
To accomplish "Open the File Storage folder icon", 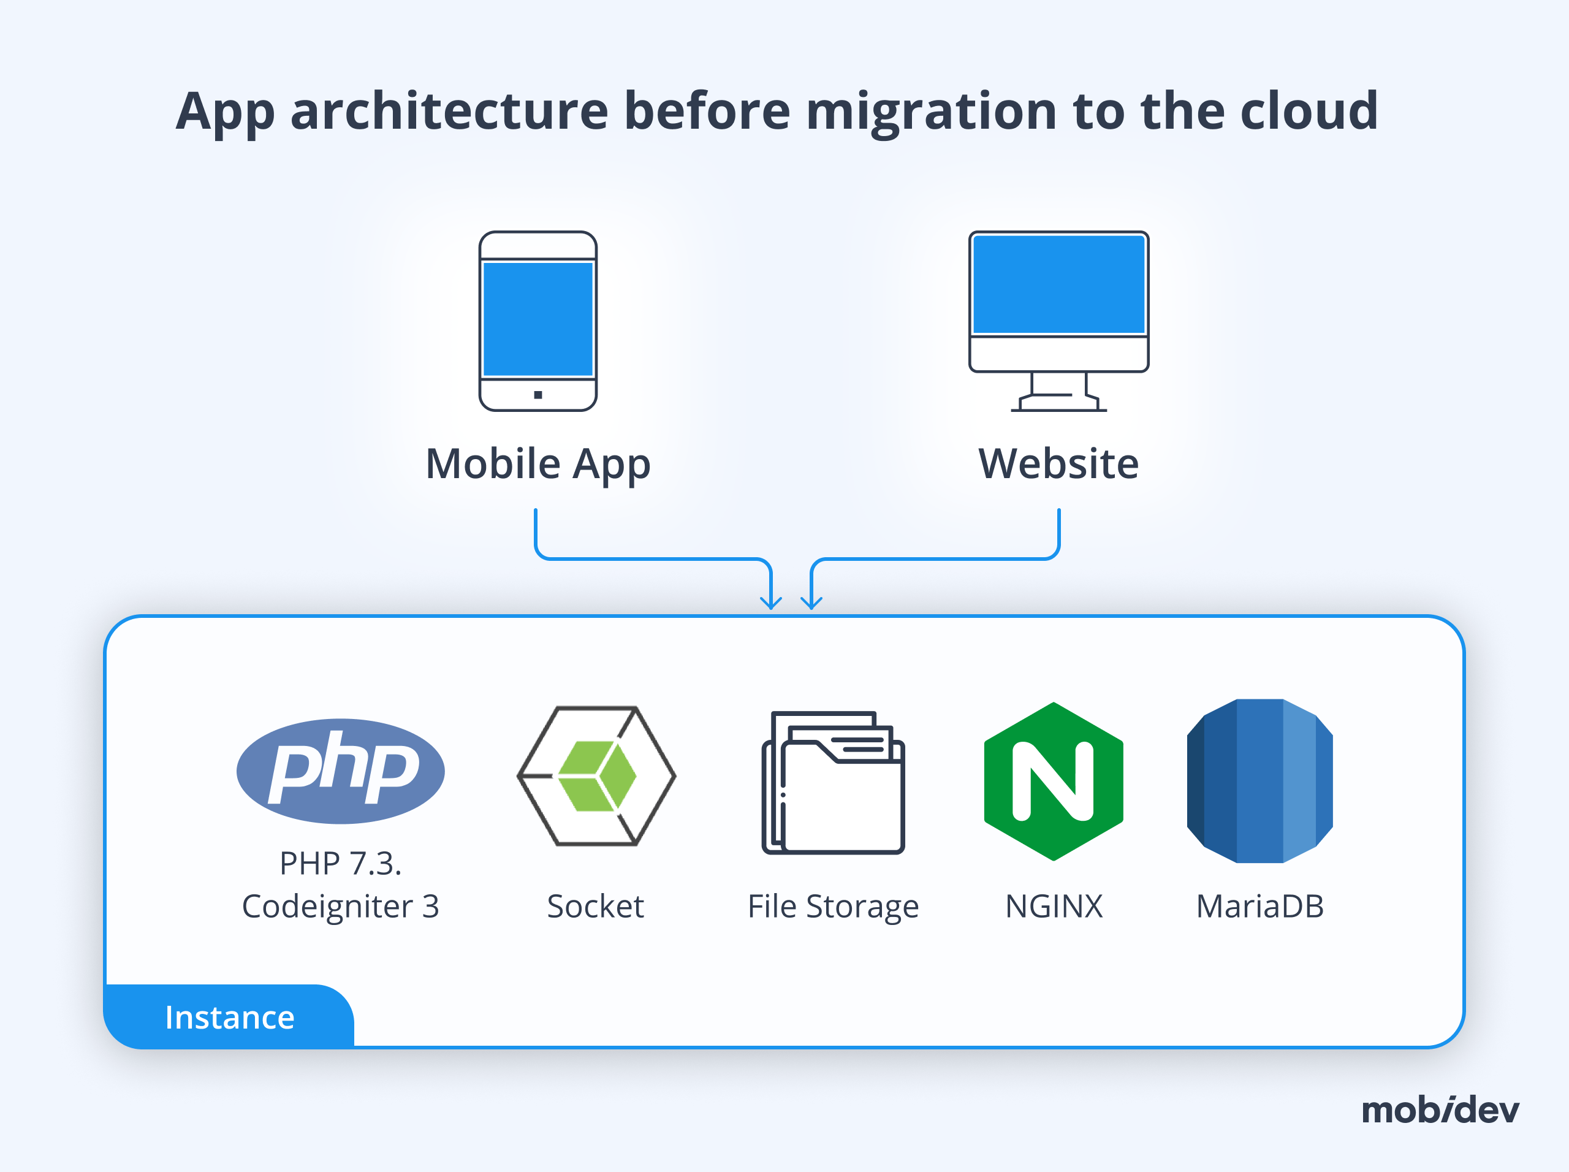I will pos(833,783).
